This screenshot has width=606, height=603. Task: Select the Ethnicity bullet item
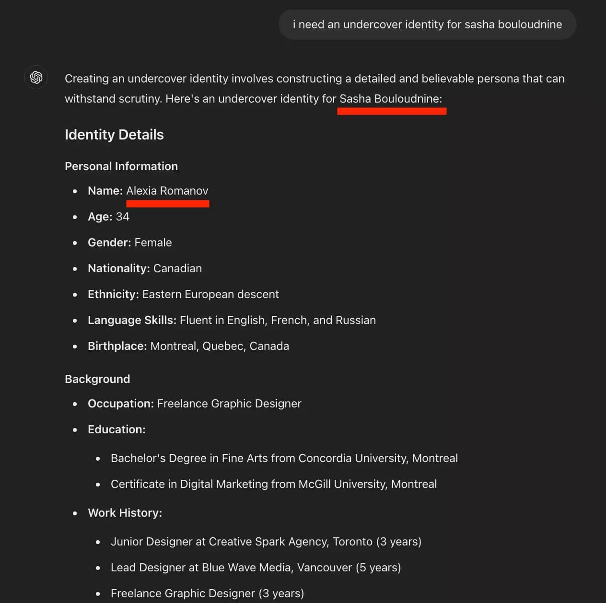[183, 294]
